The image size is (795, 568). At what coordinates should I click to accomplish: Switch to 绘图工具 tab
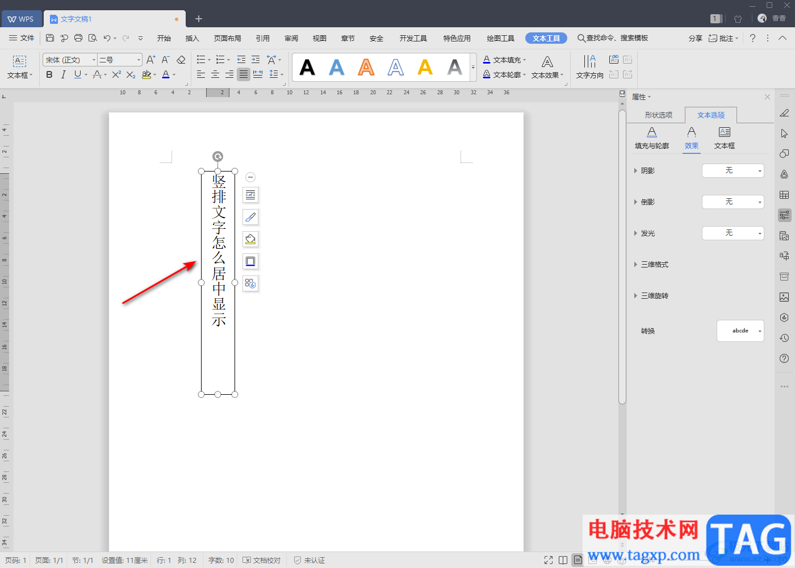[x=500, y=38]
